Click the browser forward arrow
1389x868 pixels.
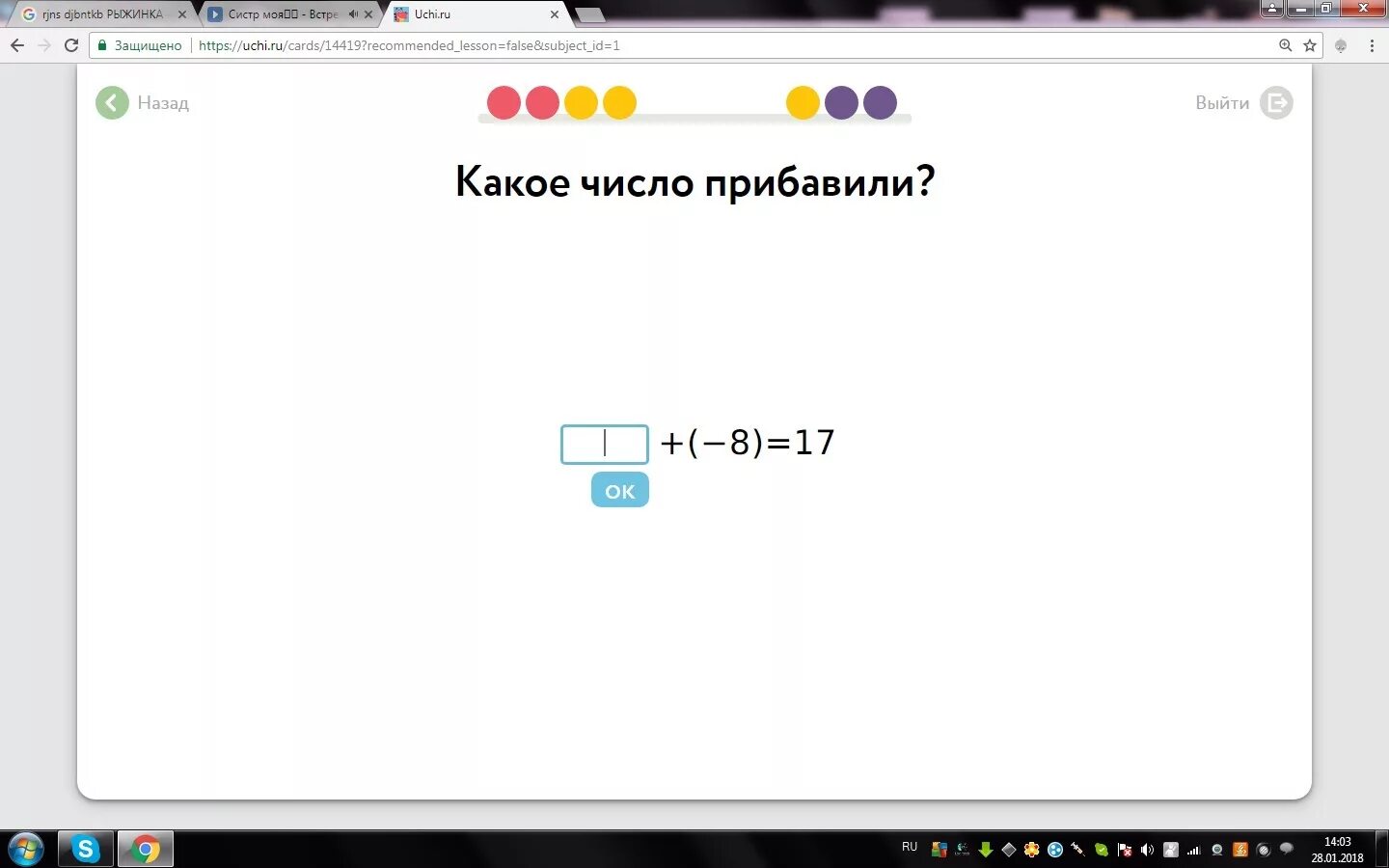44,45
